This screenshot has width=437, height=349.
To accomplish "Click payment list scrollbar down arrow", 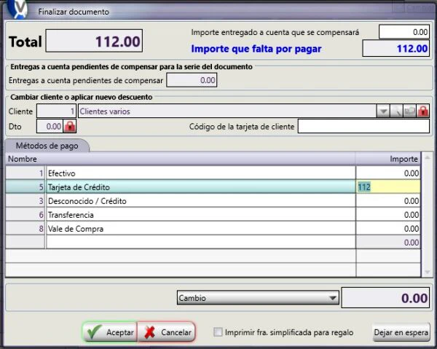I will (x=427, y=272).
